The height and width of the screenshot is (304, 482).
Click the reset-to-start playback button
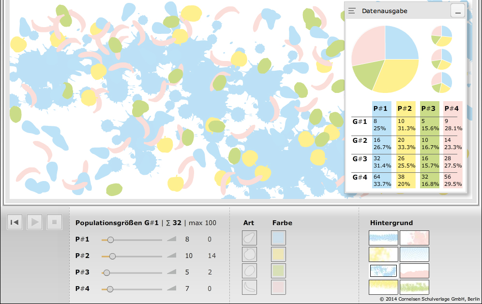pyautogui.click(x=15, y=222)
